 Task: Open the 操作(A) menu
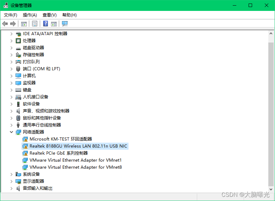[30, 15]
